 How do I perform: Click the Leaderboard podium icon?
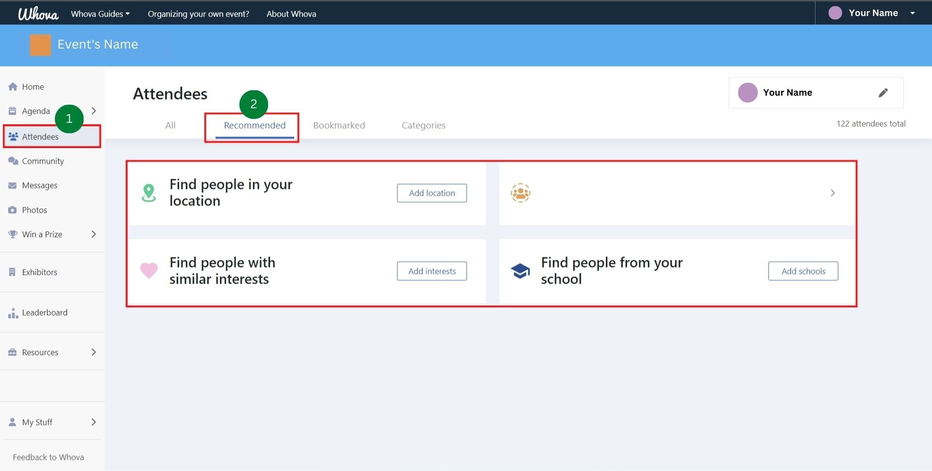[13, 313]
